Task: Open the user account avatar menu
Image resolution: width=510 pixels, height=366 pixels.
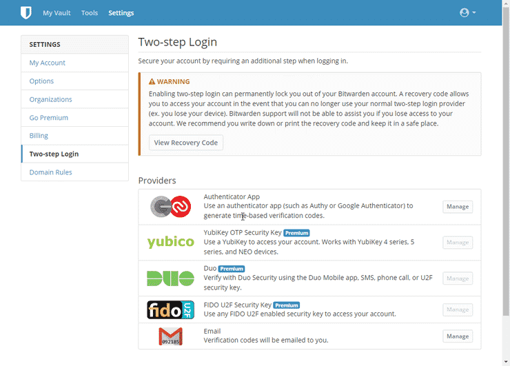Action: coord(467,12)
